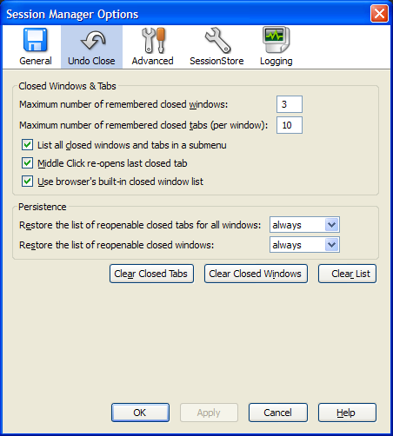Select the Undo Close arrow icon
This screenshot has width=393, height=436.
coord(93,40)
